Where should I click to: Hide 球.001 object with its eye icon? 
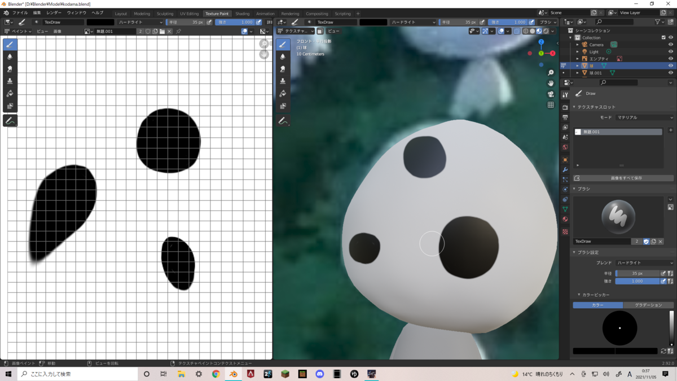pos(671,73)
